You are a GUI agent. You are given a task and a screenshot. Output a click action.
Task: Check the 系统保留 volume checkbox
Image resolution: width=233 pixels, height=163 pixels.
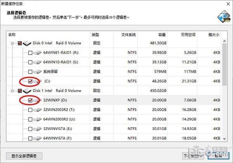point(30,72)
